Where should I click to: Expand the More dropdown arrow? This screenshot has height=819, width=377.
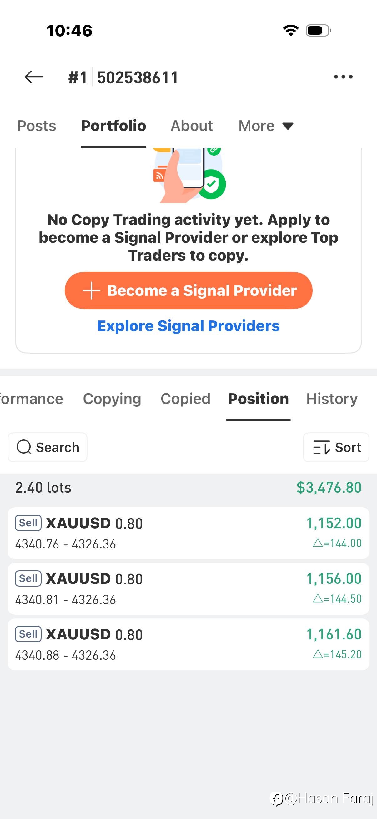pos(288,126)
